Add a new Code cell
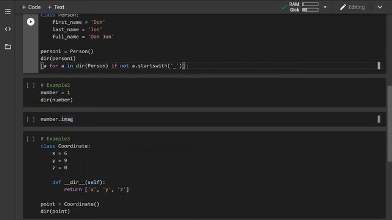 pyautogui.click(x=31, y=7)
